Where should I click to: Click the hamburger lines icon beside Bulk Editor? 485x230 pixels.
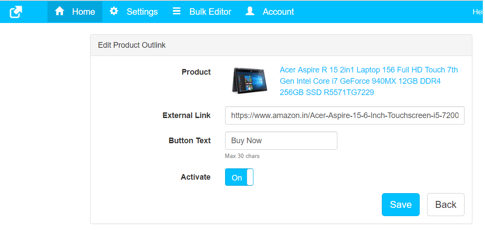pos(177,11)
